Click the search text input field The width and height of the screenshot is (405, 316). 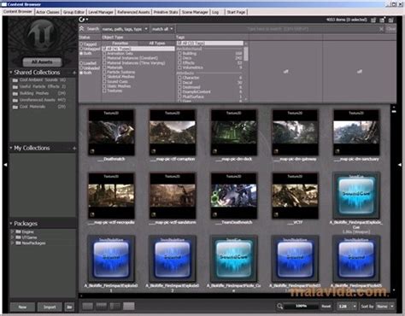coord(277,29)
